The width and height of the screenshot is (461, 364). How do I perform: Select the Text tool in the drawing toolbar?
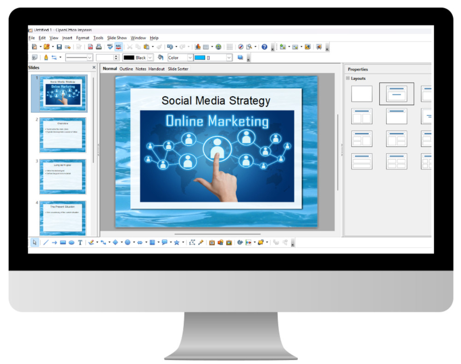pos(81,242)
